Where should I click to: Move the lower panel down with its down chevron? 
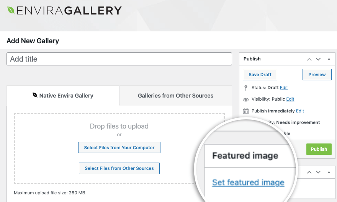click(318, 172)
